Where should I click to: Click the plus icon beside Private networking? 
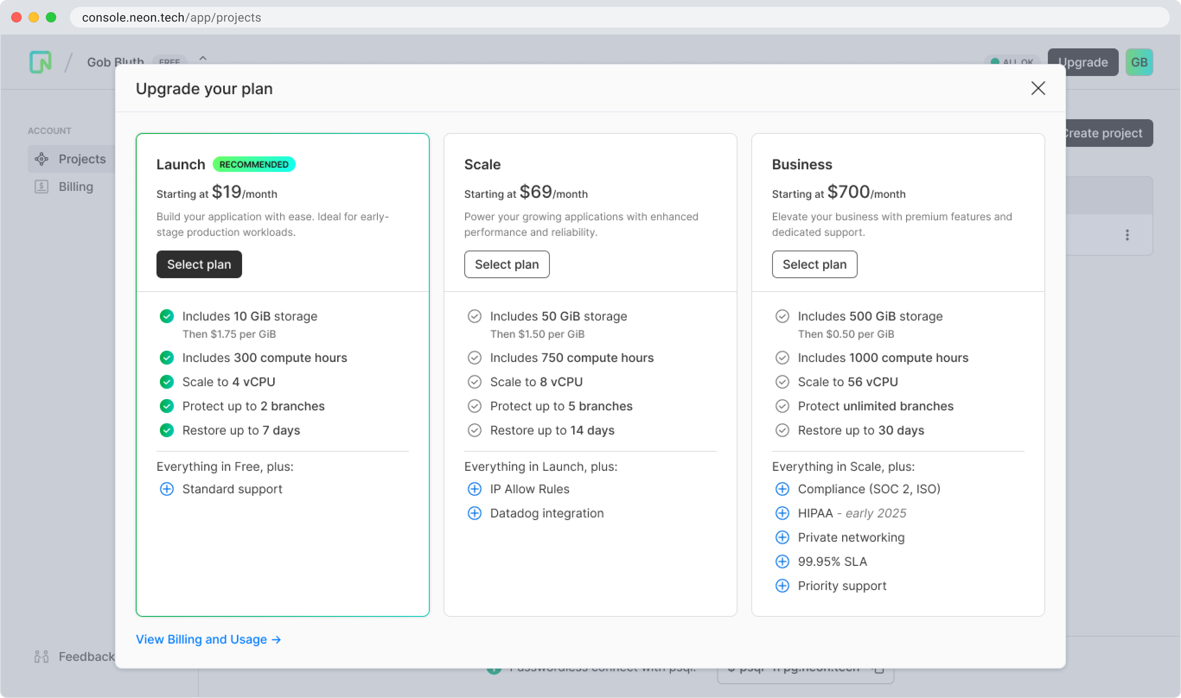click(x=782, y=537)
